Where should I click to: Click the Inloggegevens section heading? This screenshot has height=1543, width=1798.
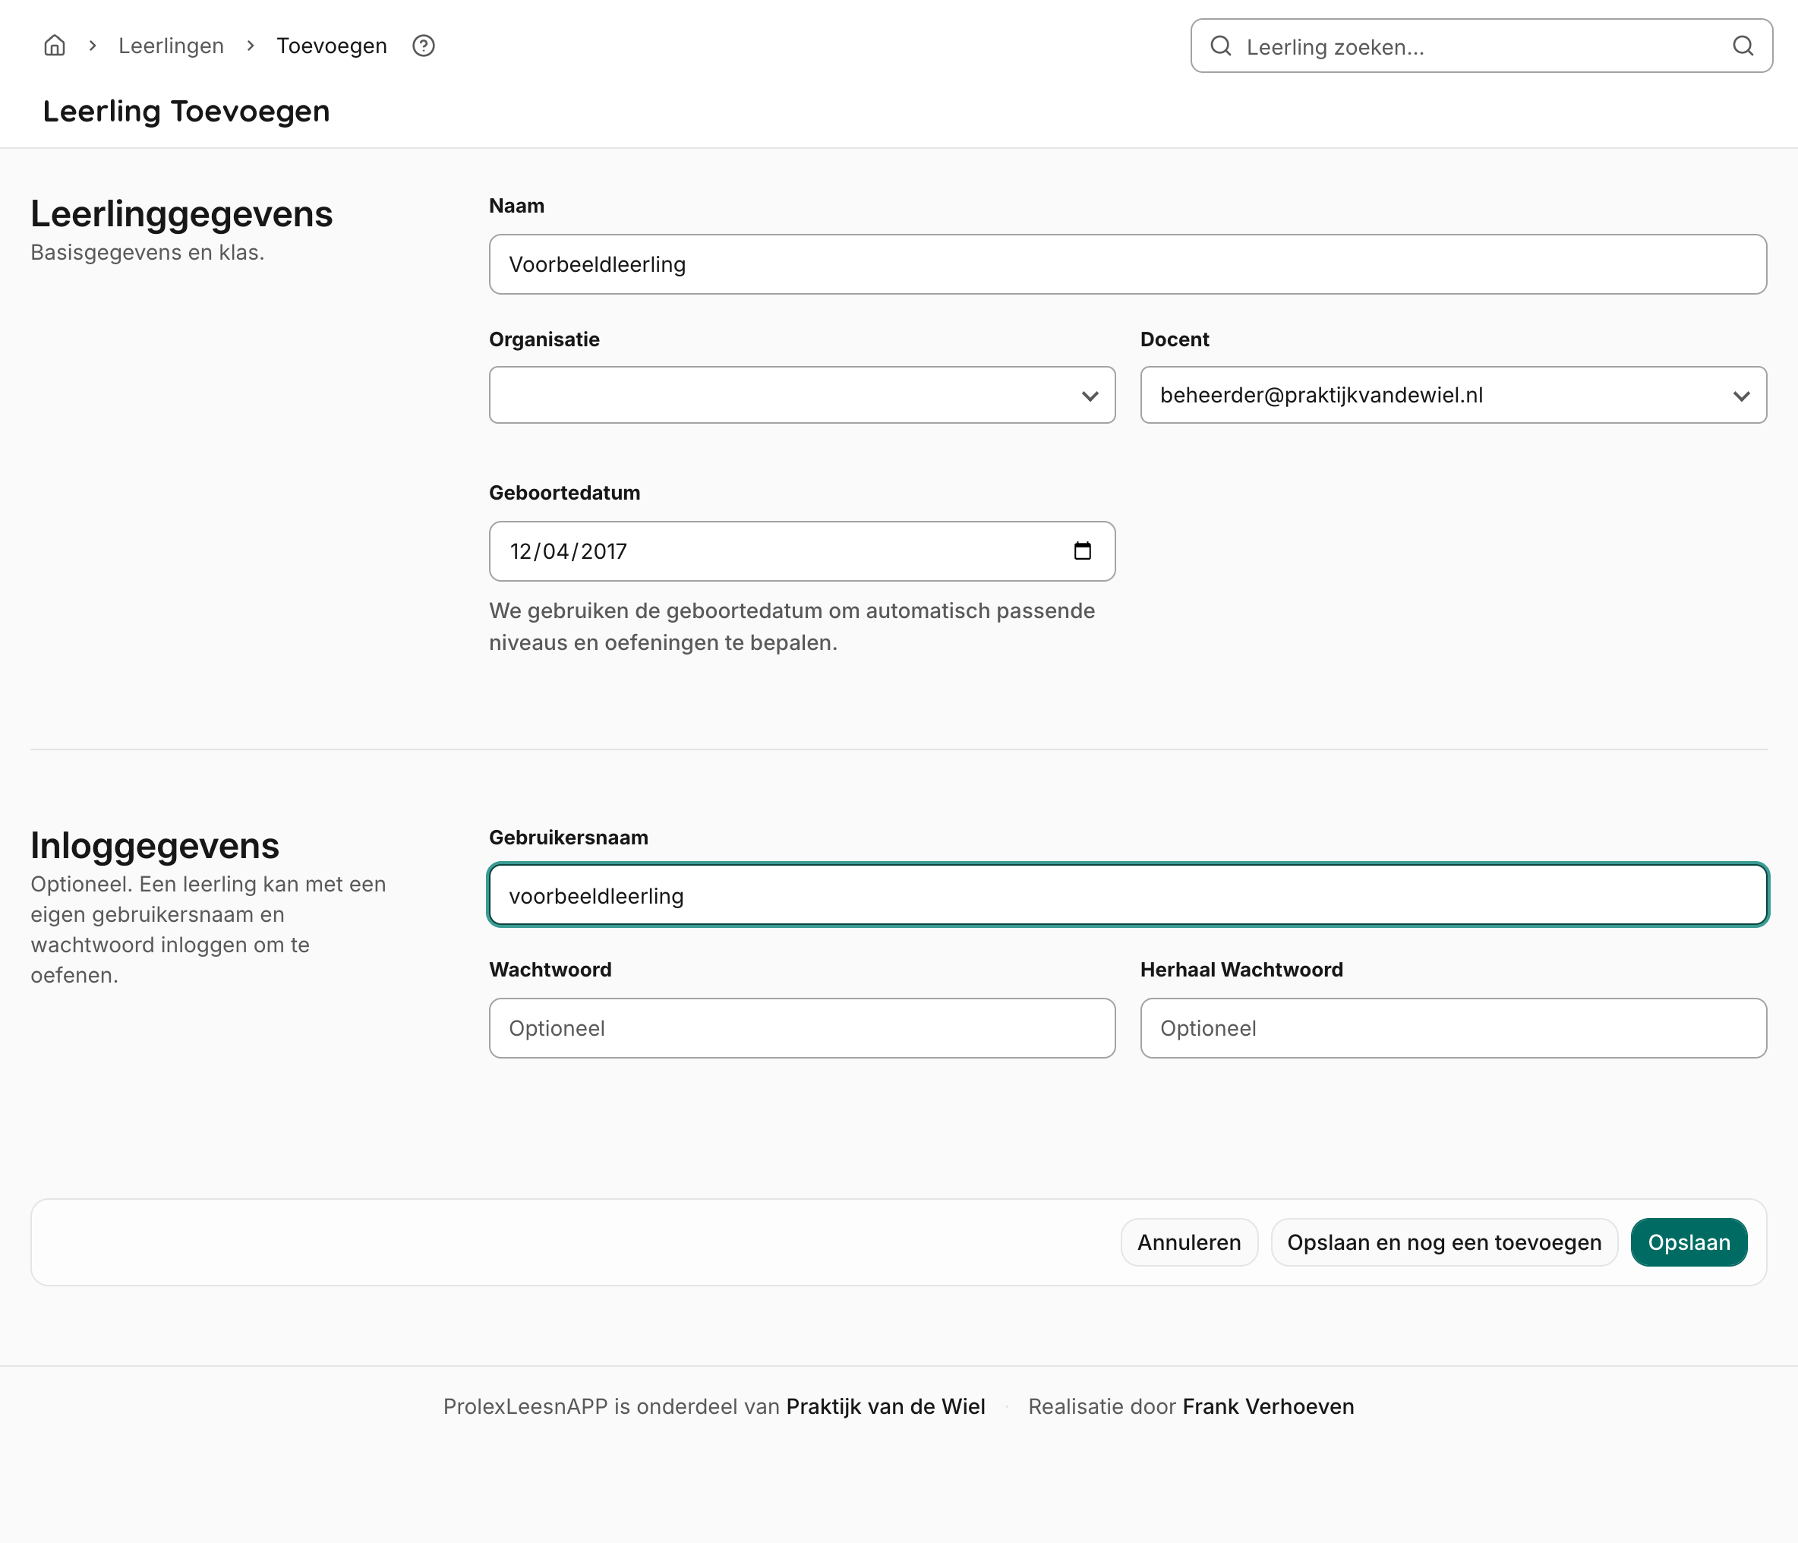pos(154,846)
